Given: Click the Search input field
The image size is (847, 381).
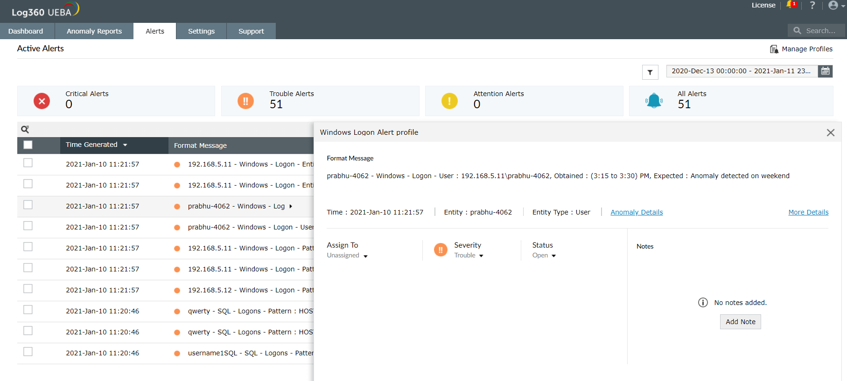Looking at the screenshot, I should click(820, 31).
